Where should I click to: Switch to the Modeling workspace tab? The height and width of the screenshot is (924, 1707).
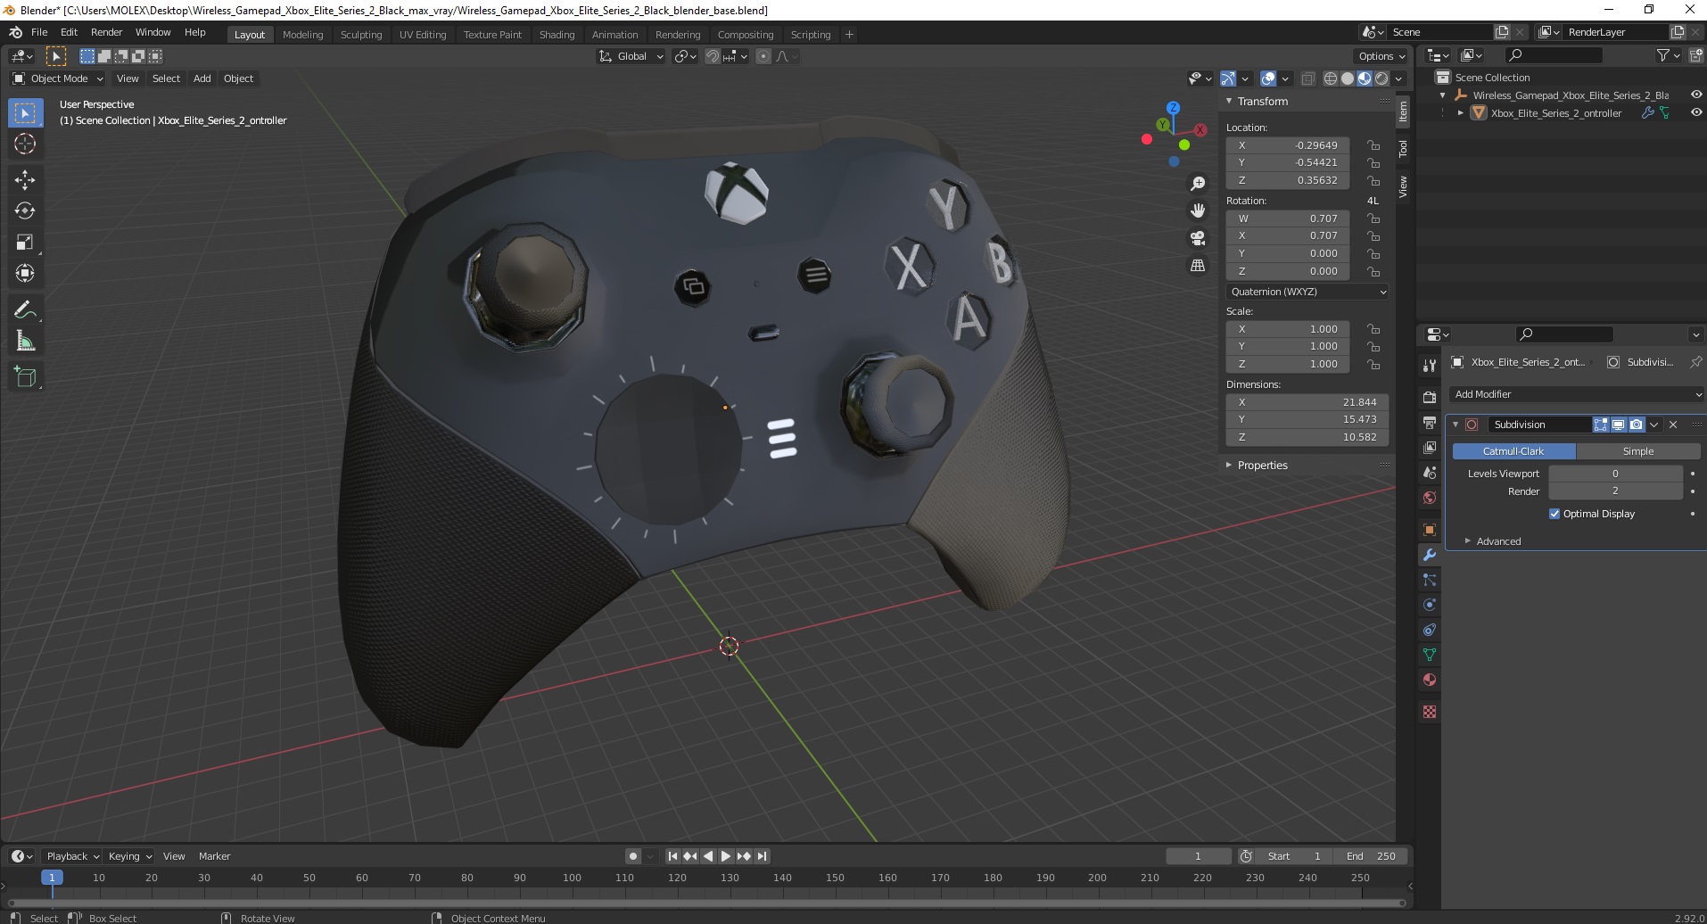click(302, 35)
